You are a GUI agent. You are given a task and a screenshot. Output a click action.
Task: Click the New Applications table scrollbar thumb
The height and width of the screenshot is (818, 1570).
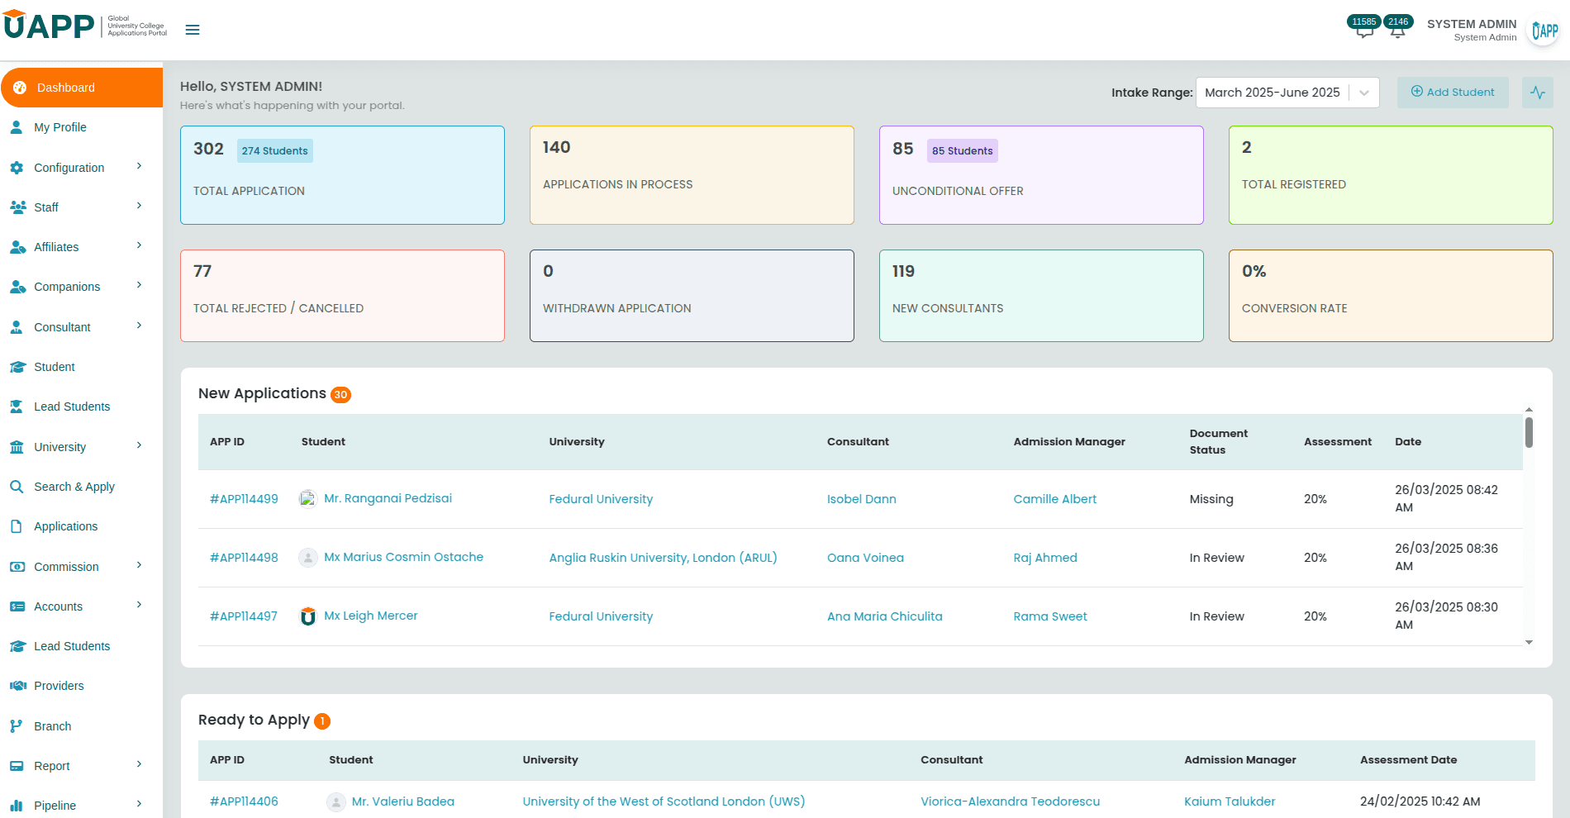(x=1529, y=432)
